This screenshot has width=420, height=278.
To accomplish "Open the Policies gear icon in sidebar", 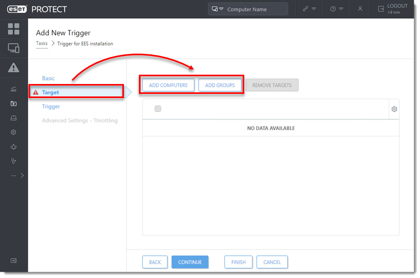I will click(x=13, y=132).
